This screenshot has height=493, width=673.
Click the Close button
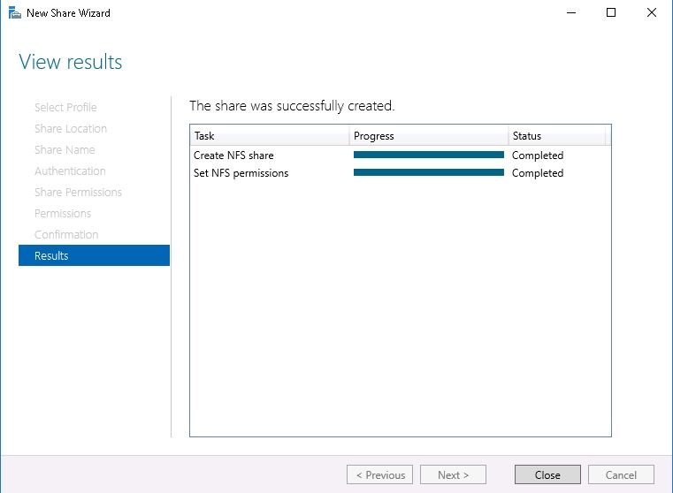point(547,474)
